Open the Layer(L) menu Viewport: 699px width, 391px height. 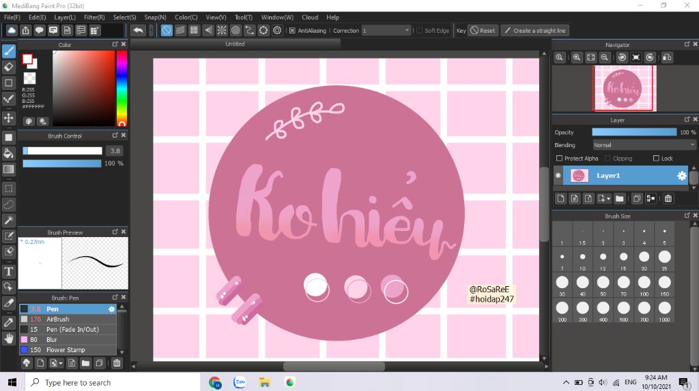pos(65,17)
